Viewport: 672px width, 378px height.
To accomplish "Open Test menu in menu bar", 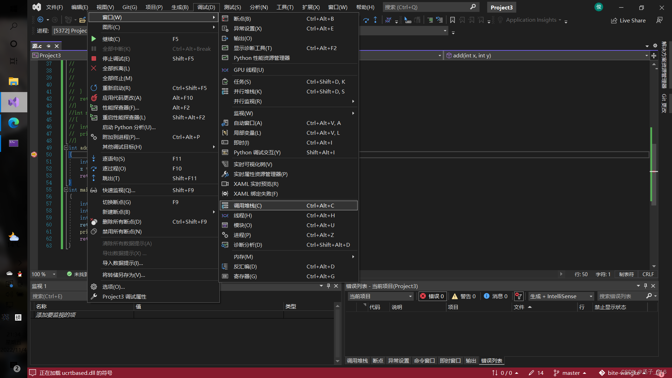I will click(232, 7).
